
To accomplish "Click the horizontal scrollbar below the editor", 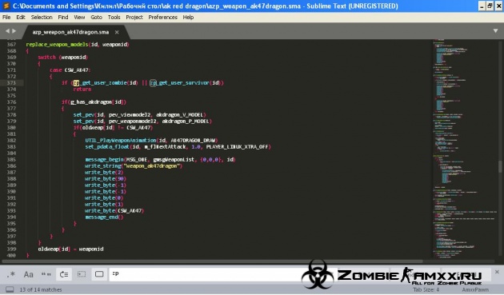I will pos(212,261).
